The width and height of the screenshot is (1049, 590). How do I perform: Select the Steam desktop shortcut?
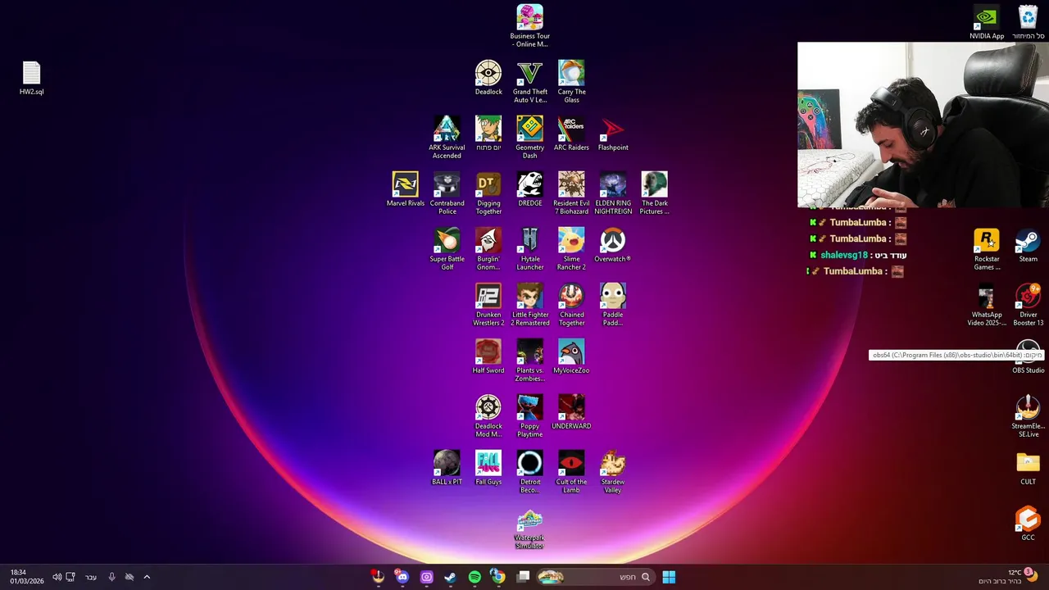(x=1028, y=245)
